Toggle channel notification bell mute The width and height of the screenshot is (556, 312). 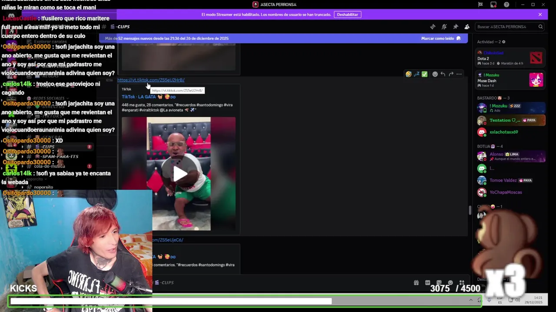tap(444, 27)
